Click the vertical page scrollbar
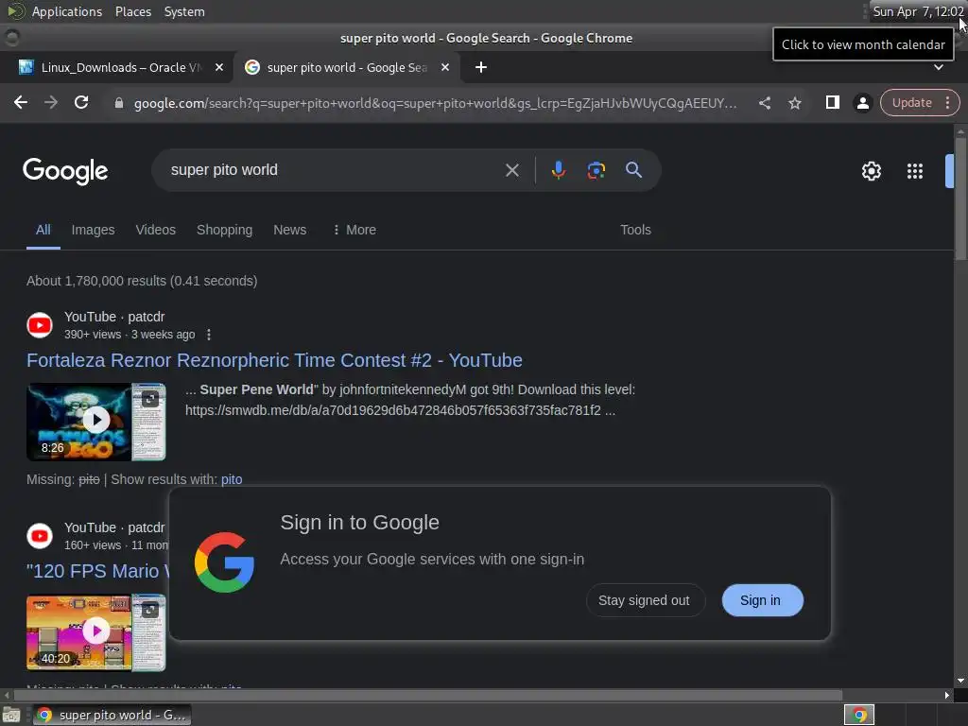 pos(960,198)
